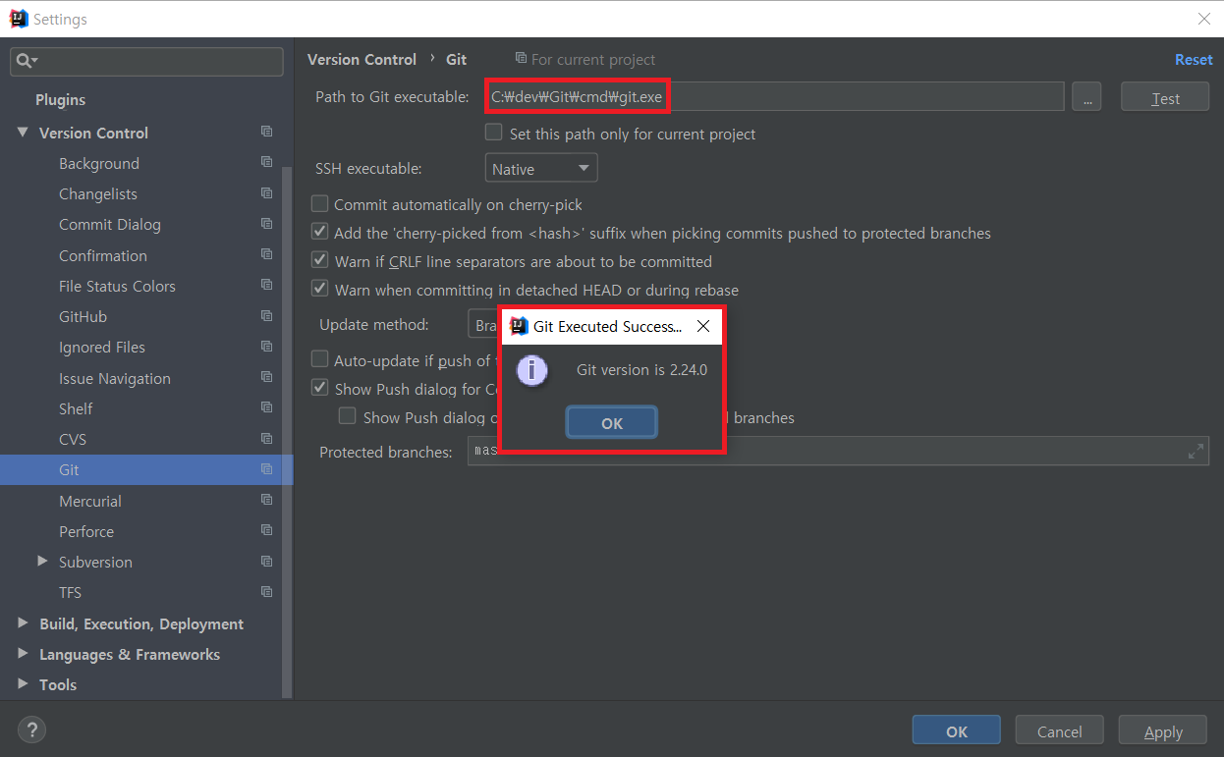Image resolution: width=1224 pixels, height=757 pixels.
Task: Open the Ignored Files settings page
Action: [102, 348]
